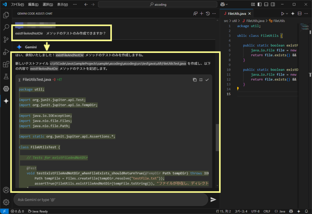Open the Copilot icon in title bar
312x214 pixels.
click(222, 4)
